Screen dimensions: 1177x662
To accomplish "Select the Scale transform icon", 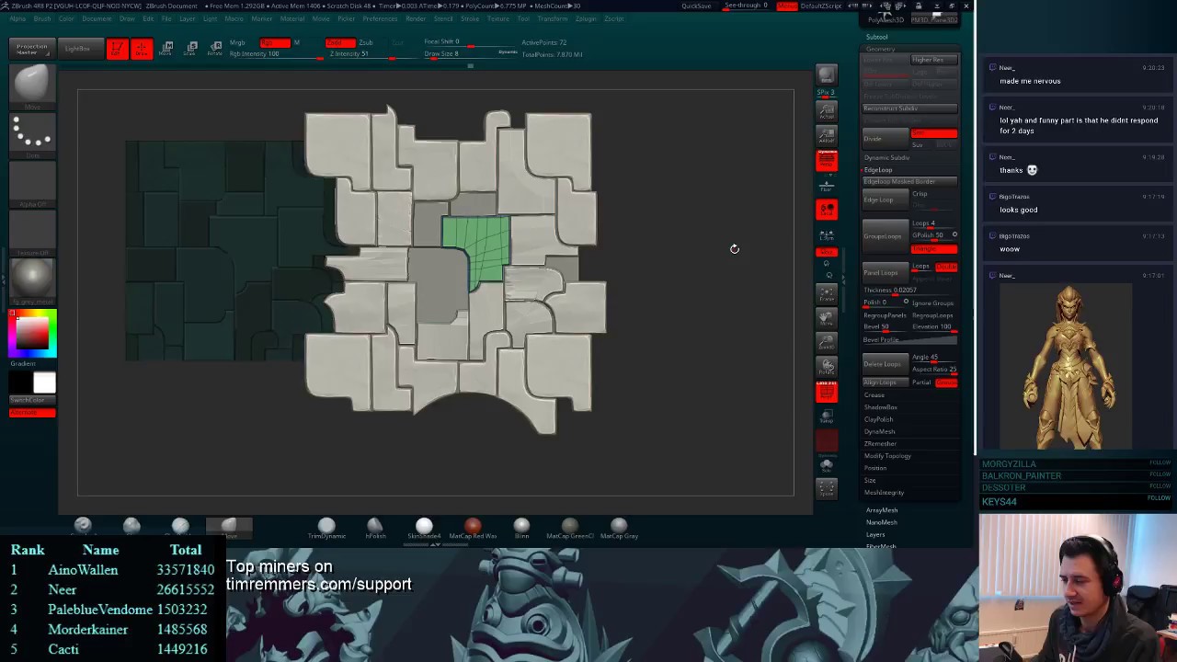I will click(x=191, y=49).
